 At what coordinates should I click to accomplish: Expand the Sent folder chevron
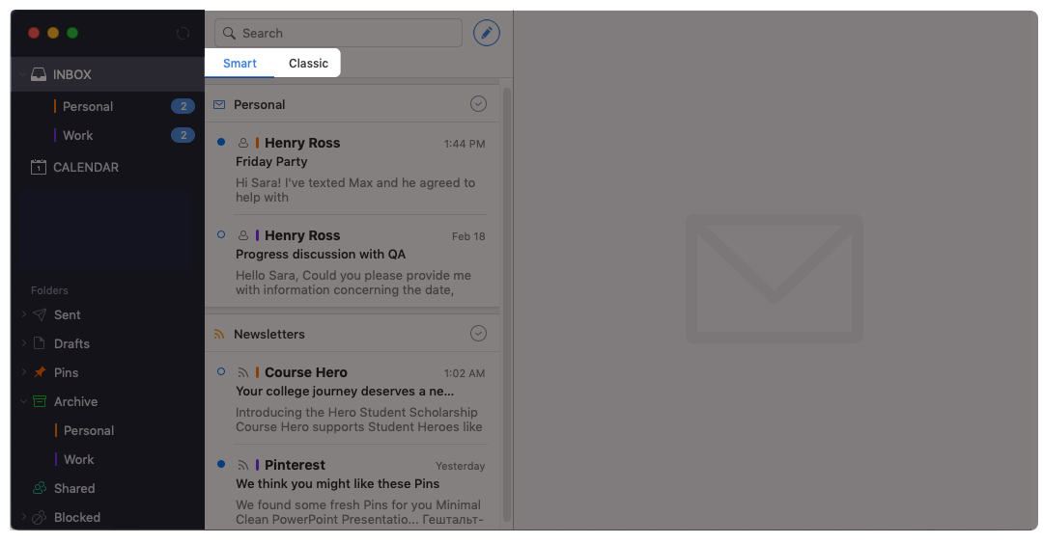tap(23, 314)
